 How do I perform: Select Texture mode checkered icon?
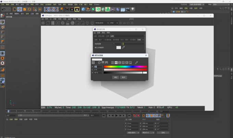coord(2,27)
